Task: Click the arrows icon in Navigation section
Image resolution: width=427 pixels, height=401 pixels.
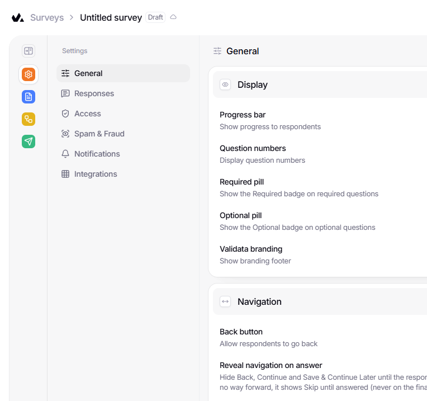Action: pos(225,301)
